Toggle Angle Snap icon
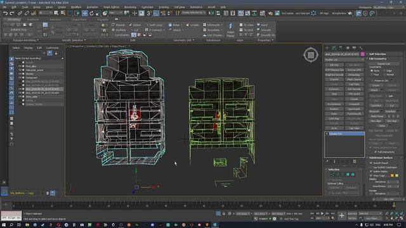406x228 pixels. (x=156, y=13)
